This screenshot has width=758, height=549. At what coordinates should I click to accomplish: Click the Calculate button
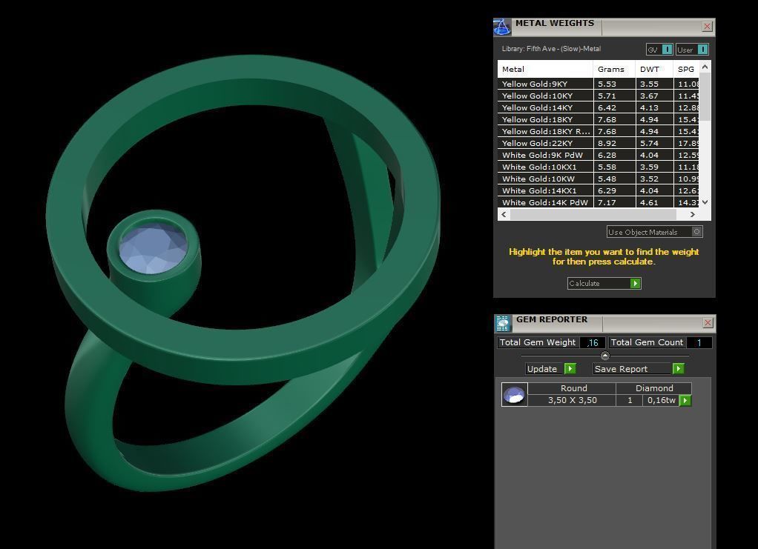click(x=604, y=284)
